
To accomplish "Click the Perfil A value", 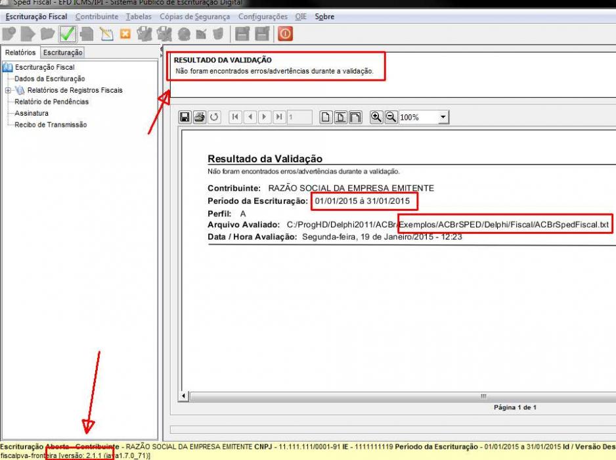I will coord(243,214).
